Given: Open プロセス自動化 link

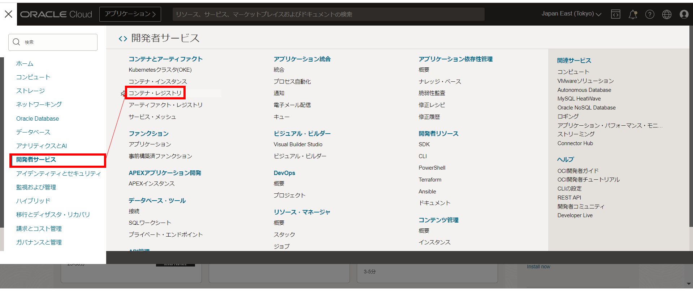Looking at the screenshot, I should pos(292,82).
